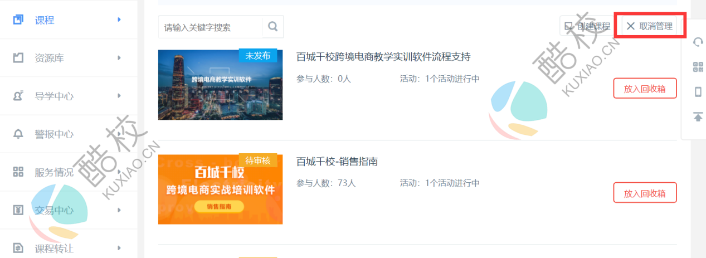Click the QR code icon in right toolbar
This screenshot has height=258, width=706.
(697, 67)
